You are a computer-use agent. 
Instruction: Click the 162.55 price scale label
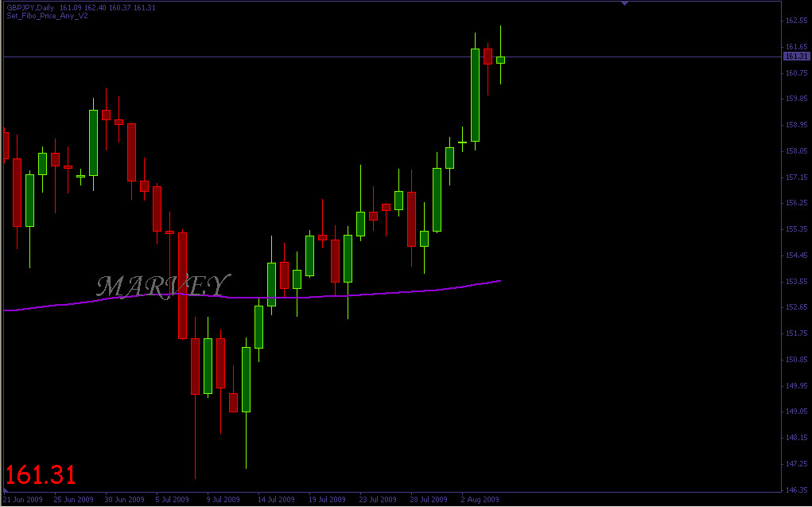[796, 21]
